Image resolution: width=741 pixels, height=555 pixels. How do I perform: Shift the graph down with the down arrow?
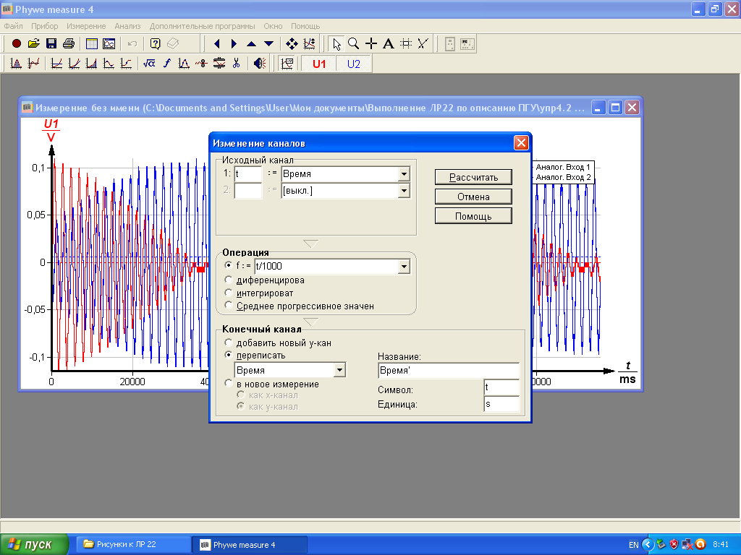pyautogui.click(x=269, y=44)
